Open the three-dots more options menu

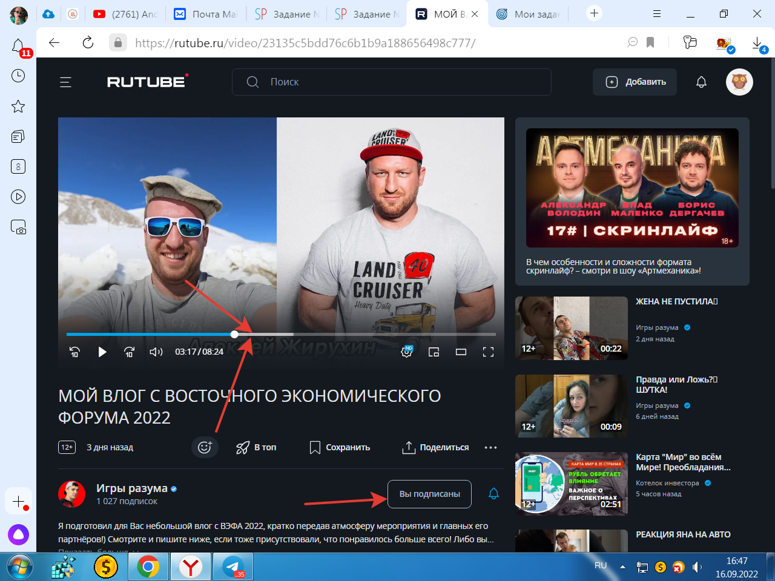tap(490, 447)
